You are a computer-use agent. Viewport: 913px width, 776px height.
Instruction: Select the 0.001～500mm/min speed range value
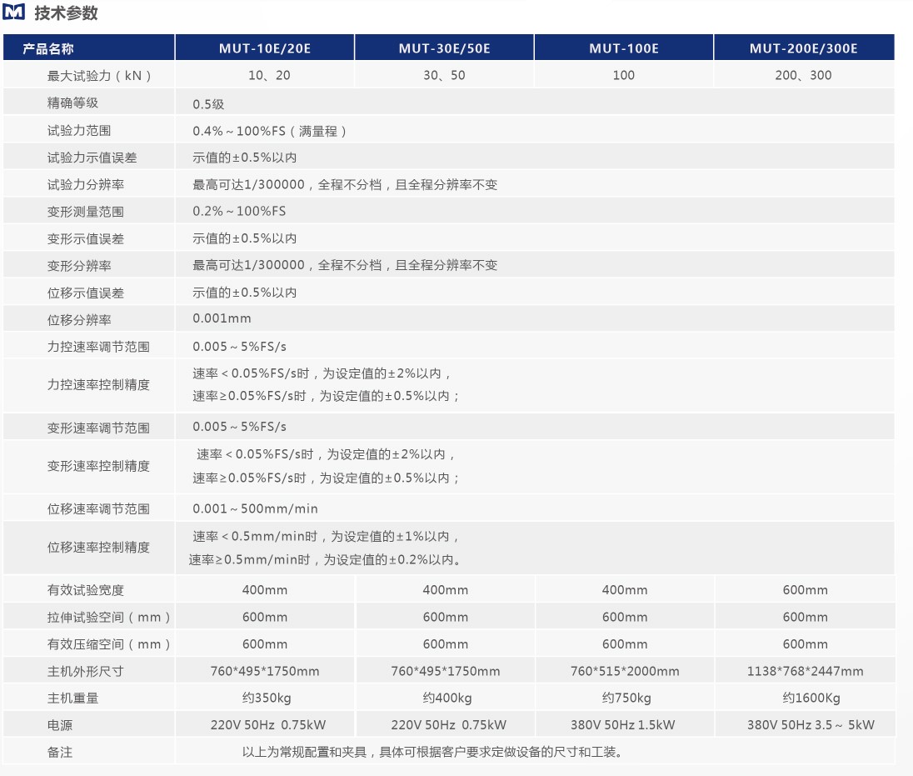255,508
